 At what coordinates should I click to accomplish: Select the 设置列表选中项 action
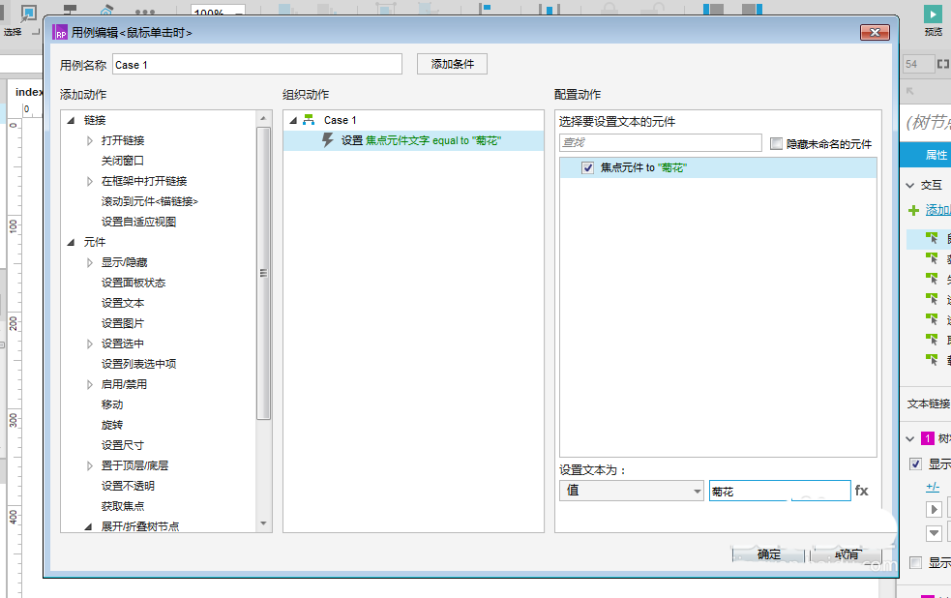(139, 364)
